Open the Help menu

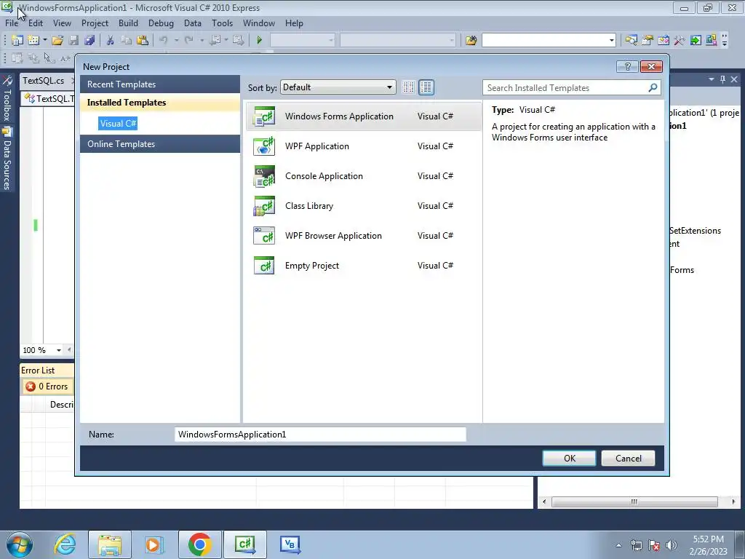tap(294, 23)
